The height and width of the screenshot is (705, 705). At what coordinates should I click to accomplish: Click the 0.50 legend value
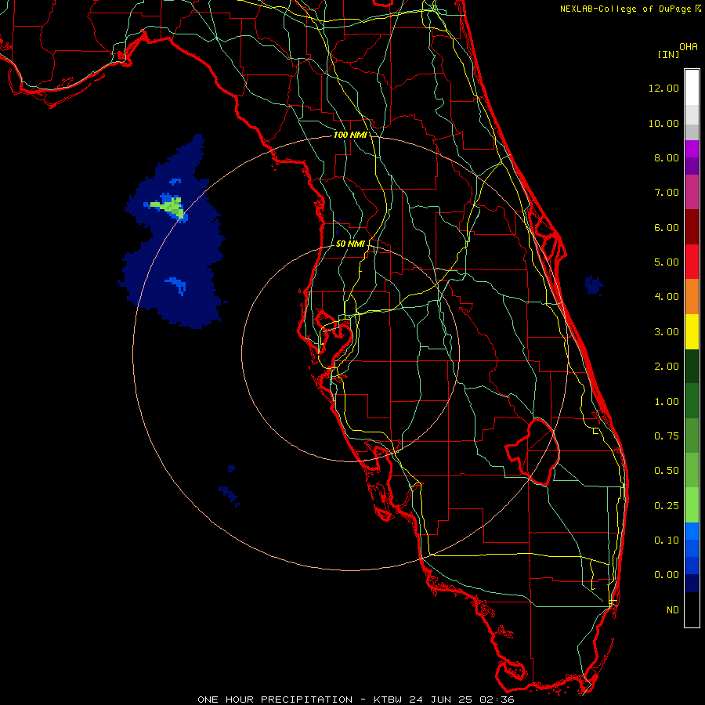coord(667,471)
